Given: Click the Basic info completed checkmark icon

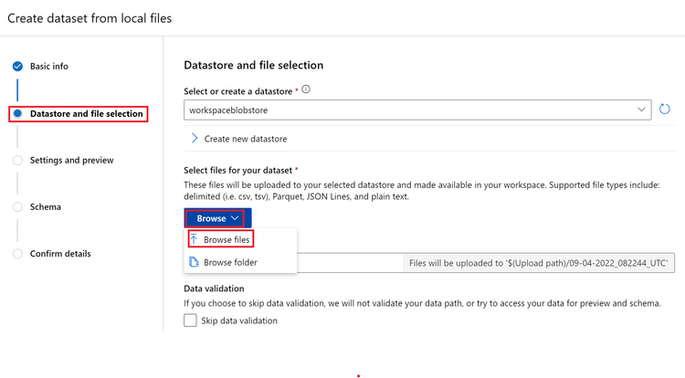Looking at the screenshot, I should tap(17, 67).
